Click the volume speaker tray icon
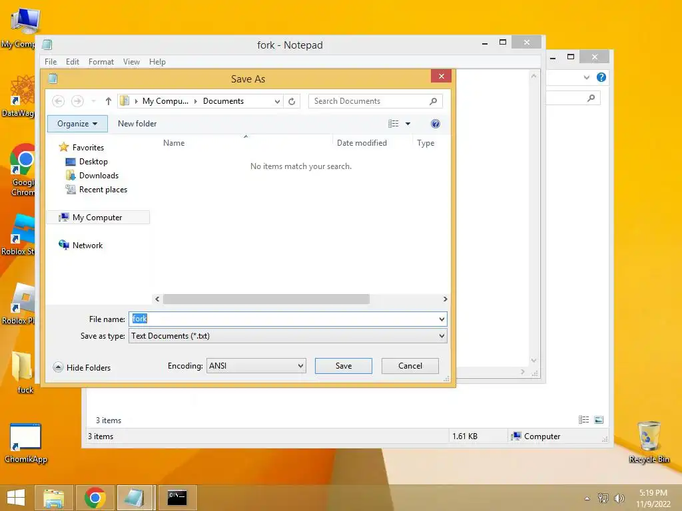Screen dimensions: 682x511 point(619,498)
